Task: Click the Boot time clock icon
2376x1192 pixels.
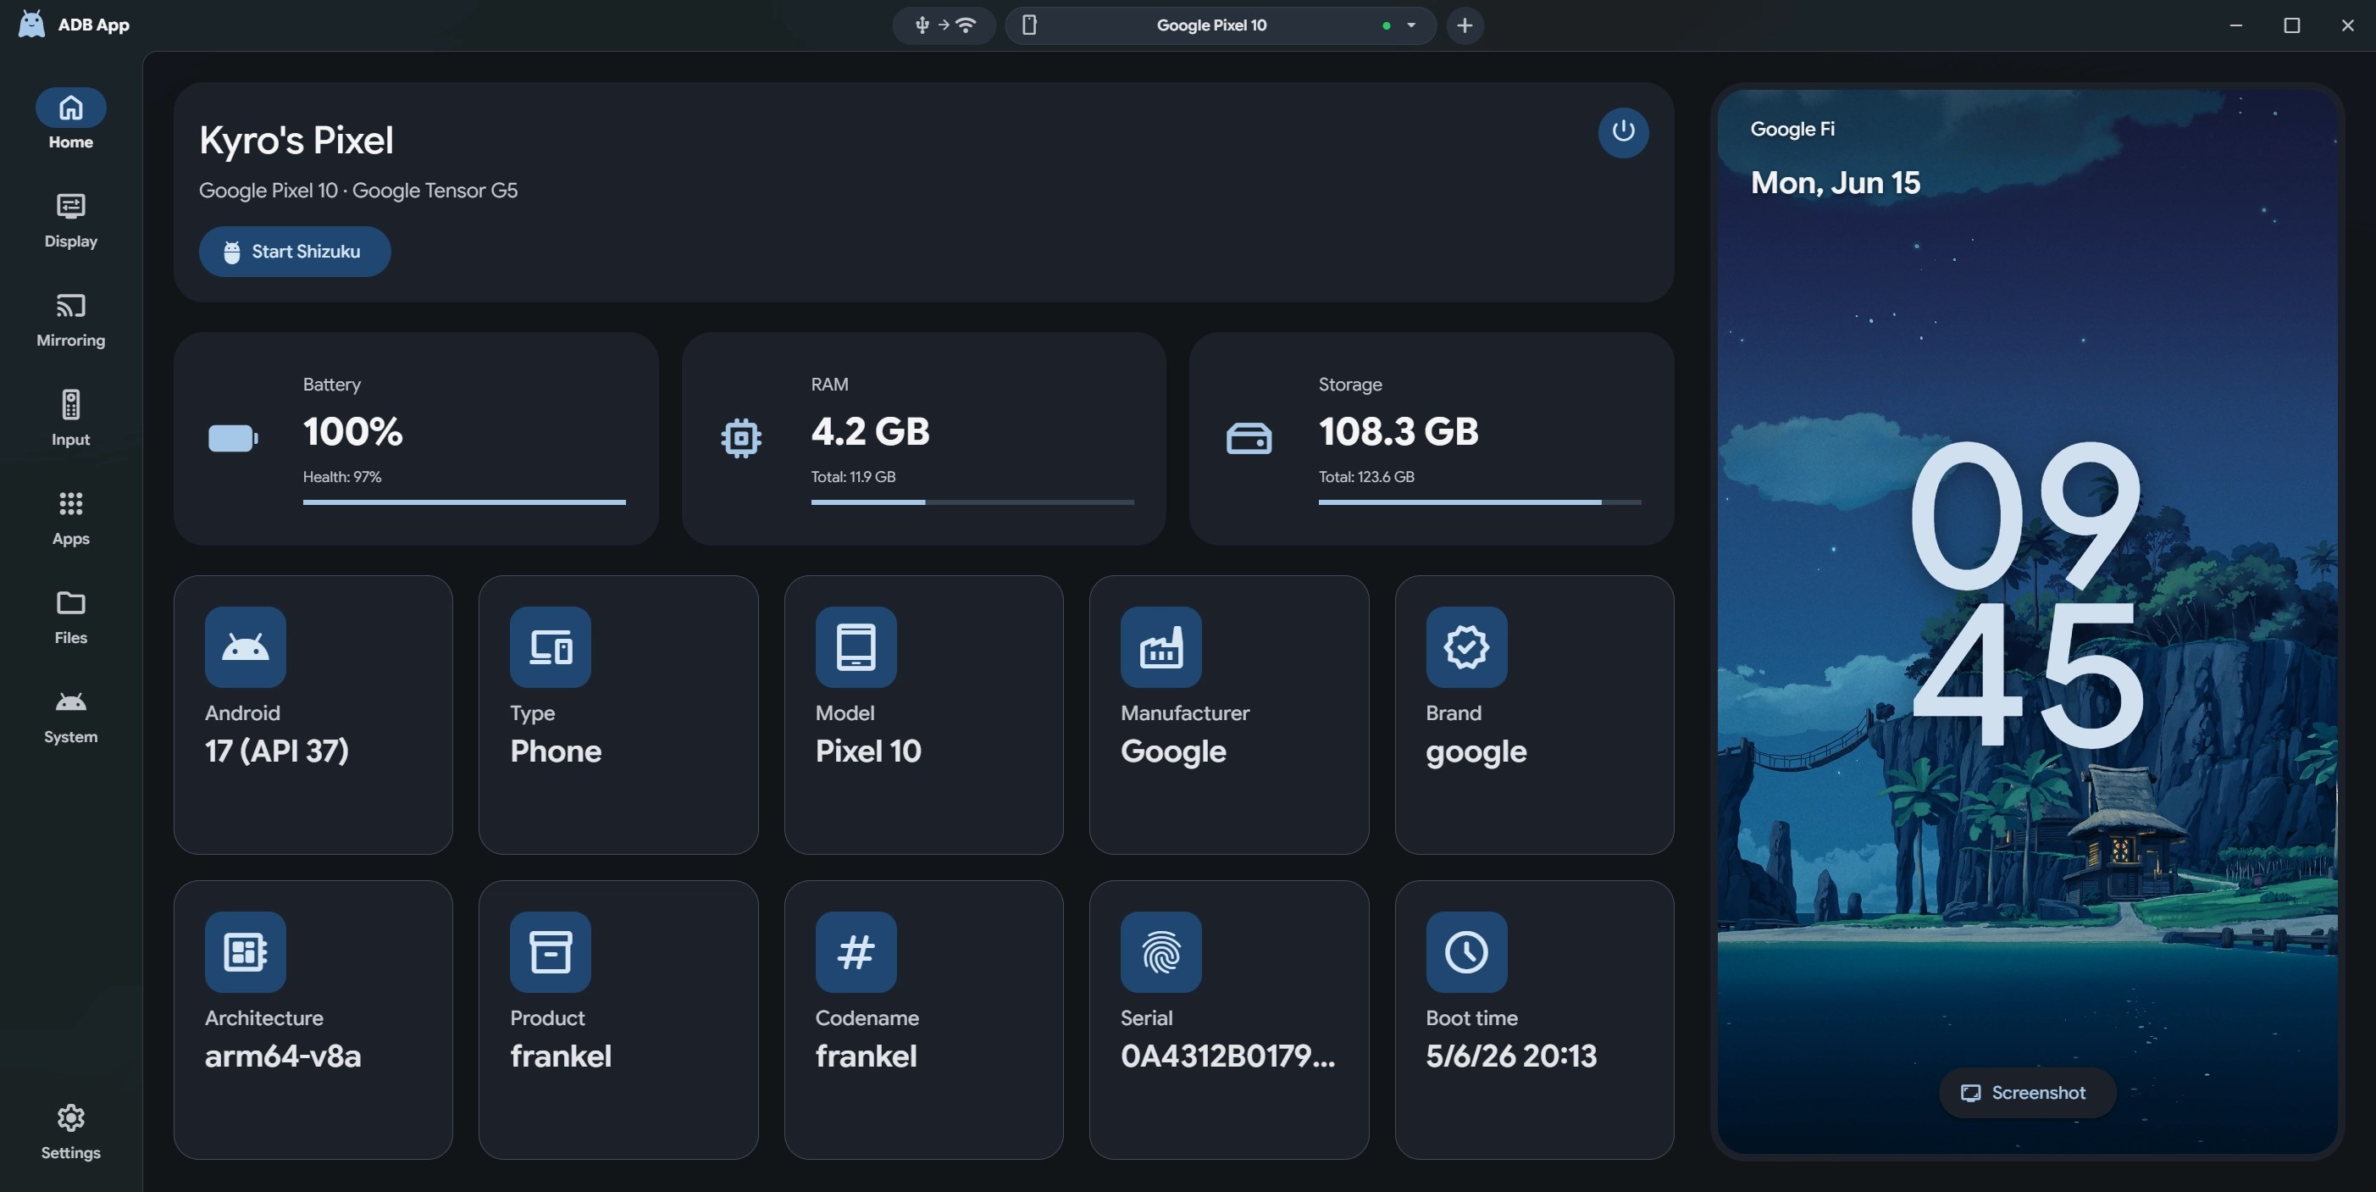Action: pos(1466,952)
